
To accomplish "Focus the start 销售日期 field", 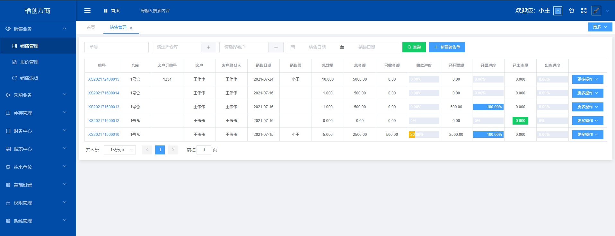I will click(x=317, y=47).
